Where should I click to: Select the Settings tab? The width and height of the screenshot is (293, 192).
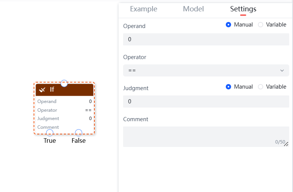click(243, 9)
